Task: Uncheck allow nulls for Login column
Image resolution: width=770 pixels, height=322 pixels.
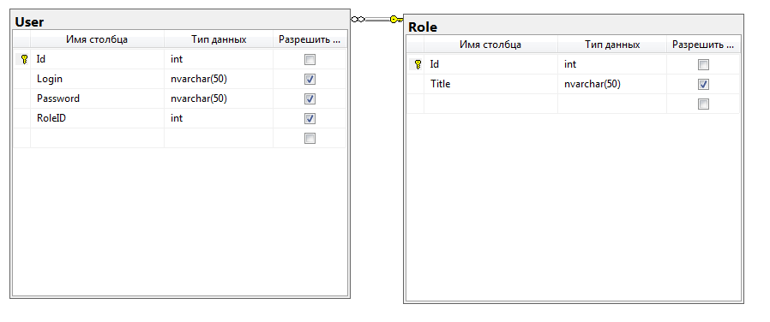Action: coord(310,80)
